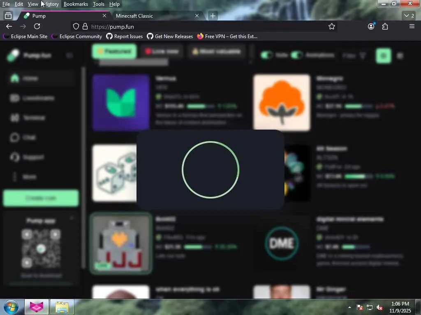Open the Chat sidebar item
421x315 pixels.
pyautogui.click(x=40, y=137)
